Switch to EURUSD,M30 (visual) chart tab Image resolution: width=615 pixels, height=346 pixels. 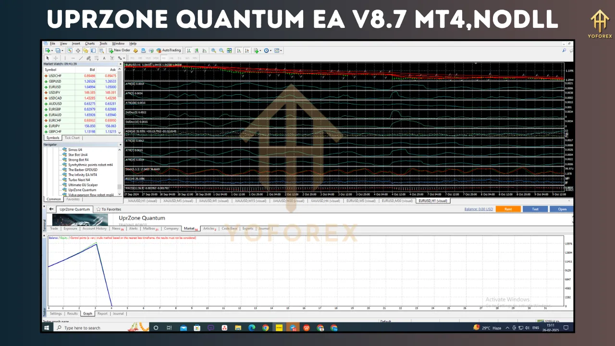coord(397,201)
